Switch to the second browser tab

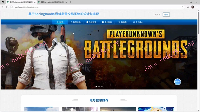[x=53, y=2]
